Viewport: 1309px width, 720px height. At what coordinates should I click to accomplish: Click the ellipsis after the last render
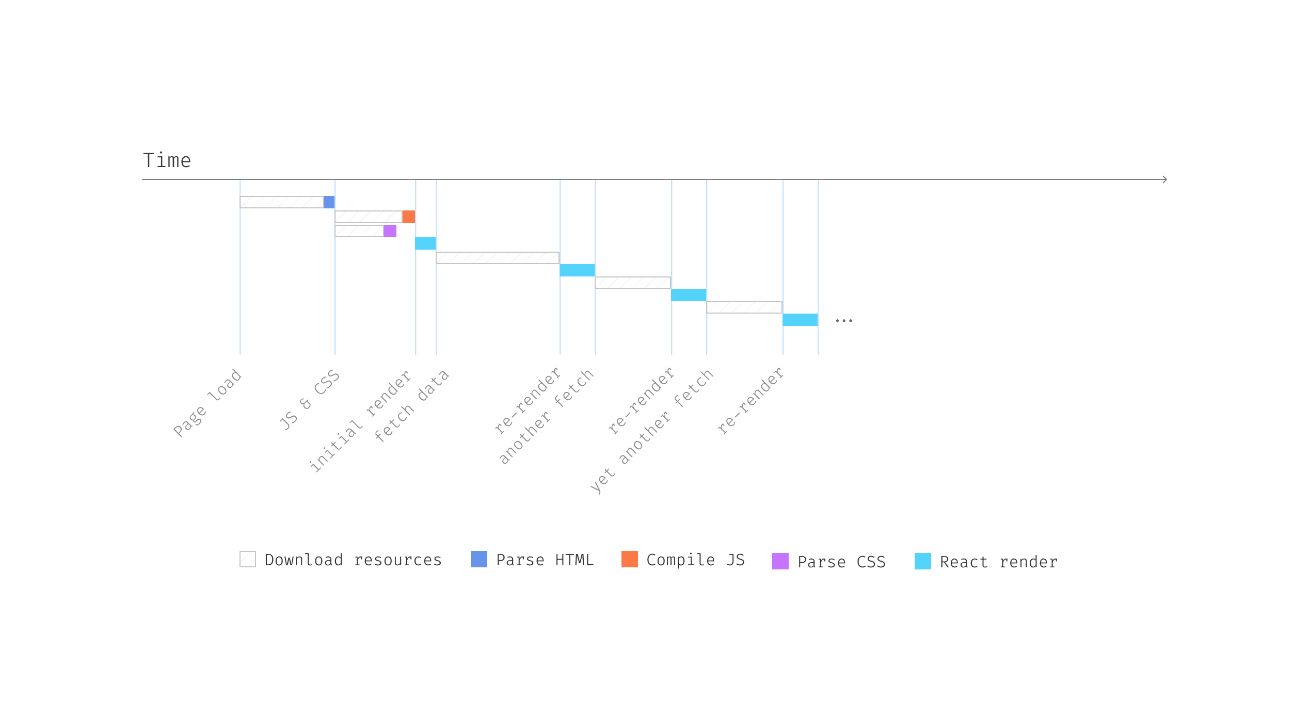coord(844,321)
